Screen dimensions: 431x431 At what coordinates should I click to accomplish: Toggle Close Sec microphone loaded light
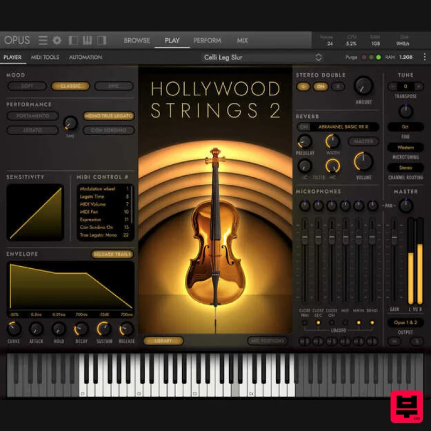(x=318, y=323)
